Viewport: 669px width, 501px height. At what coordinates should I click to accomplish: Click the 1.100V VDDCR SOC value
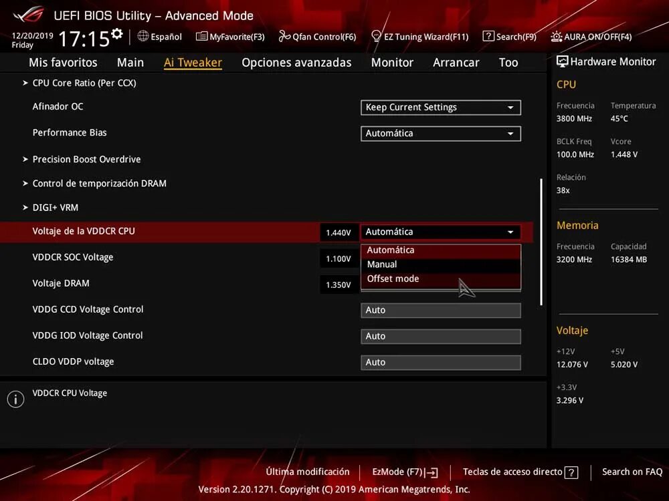pyautogui.click(x=339, y=259)
